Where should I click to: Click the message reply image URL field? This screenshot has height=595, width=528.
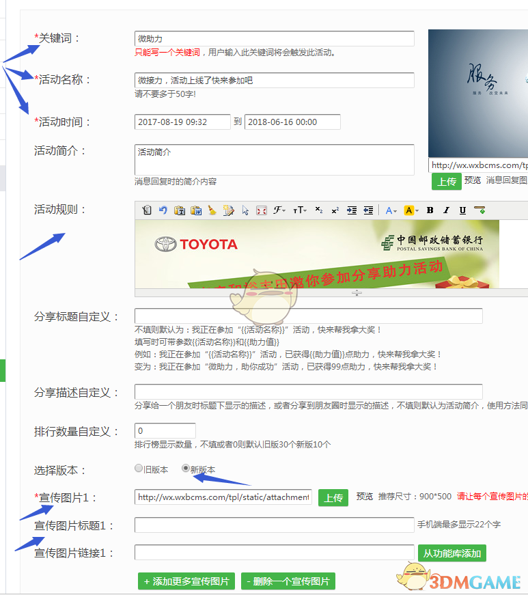pyautogui.click(x=478, y=165)
